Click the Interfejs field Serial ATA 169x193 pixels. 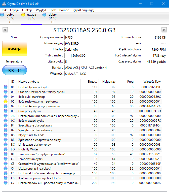pos(87,49)
